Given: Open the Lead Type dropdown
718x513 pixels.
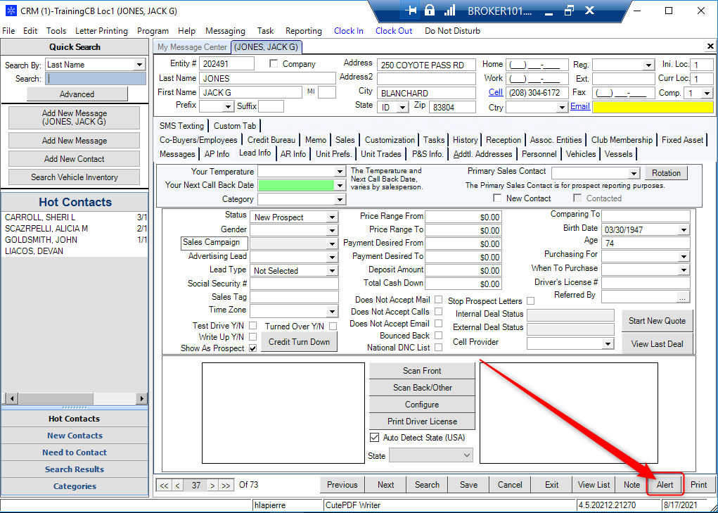Looking at the screenshot, I should tap(333, 271).
